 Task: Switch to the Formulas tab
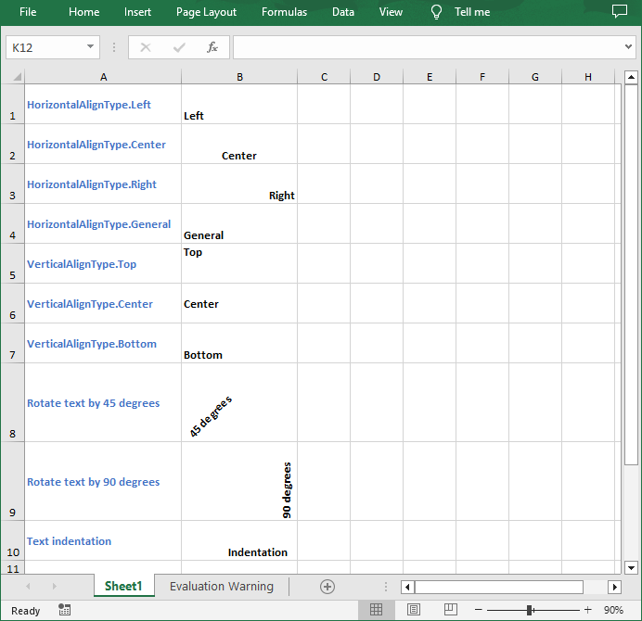284,12
